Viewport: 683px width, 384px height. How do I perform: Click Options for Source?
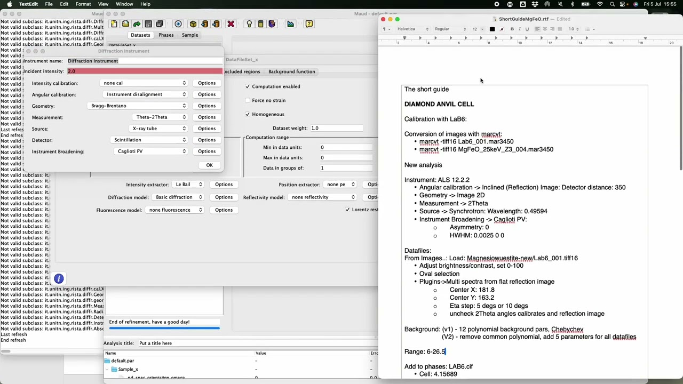pyautogui.click(x=207, y=129)
